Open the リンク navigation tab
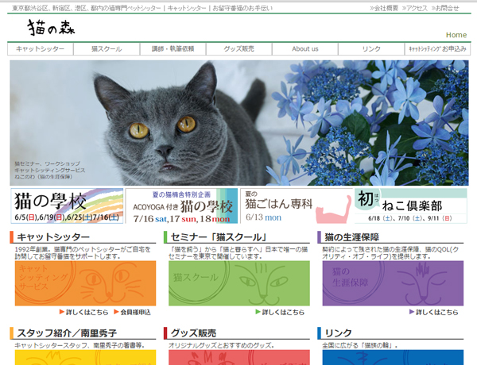Screen dimensions: 477x365 [371, 49]
